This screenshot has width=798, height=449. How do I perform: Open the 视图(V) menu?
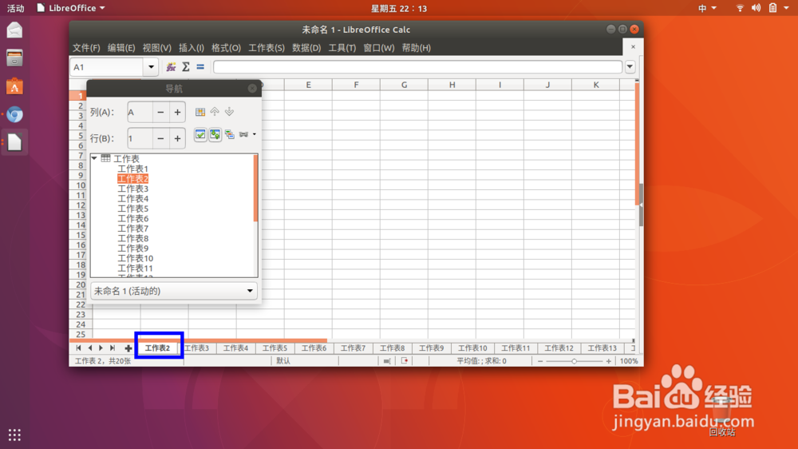point(156,47)
